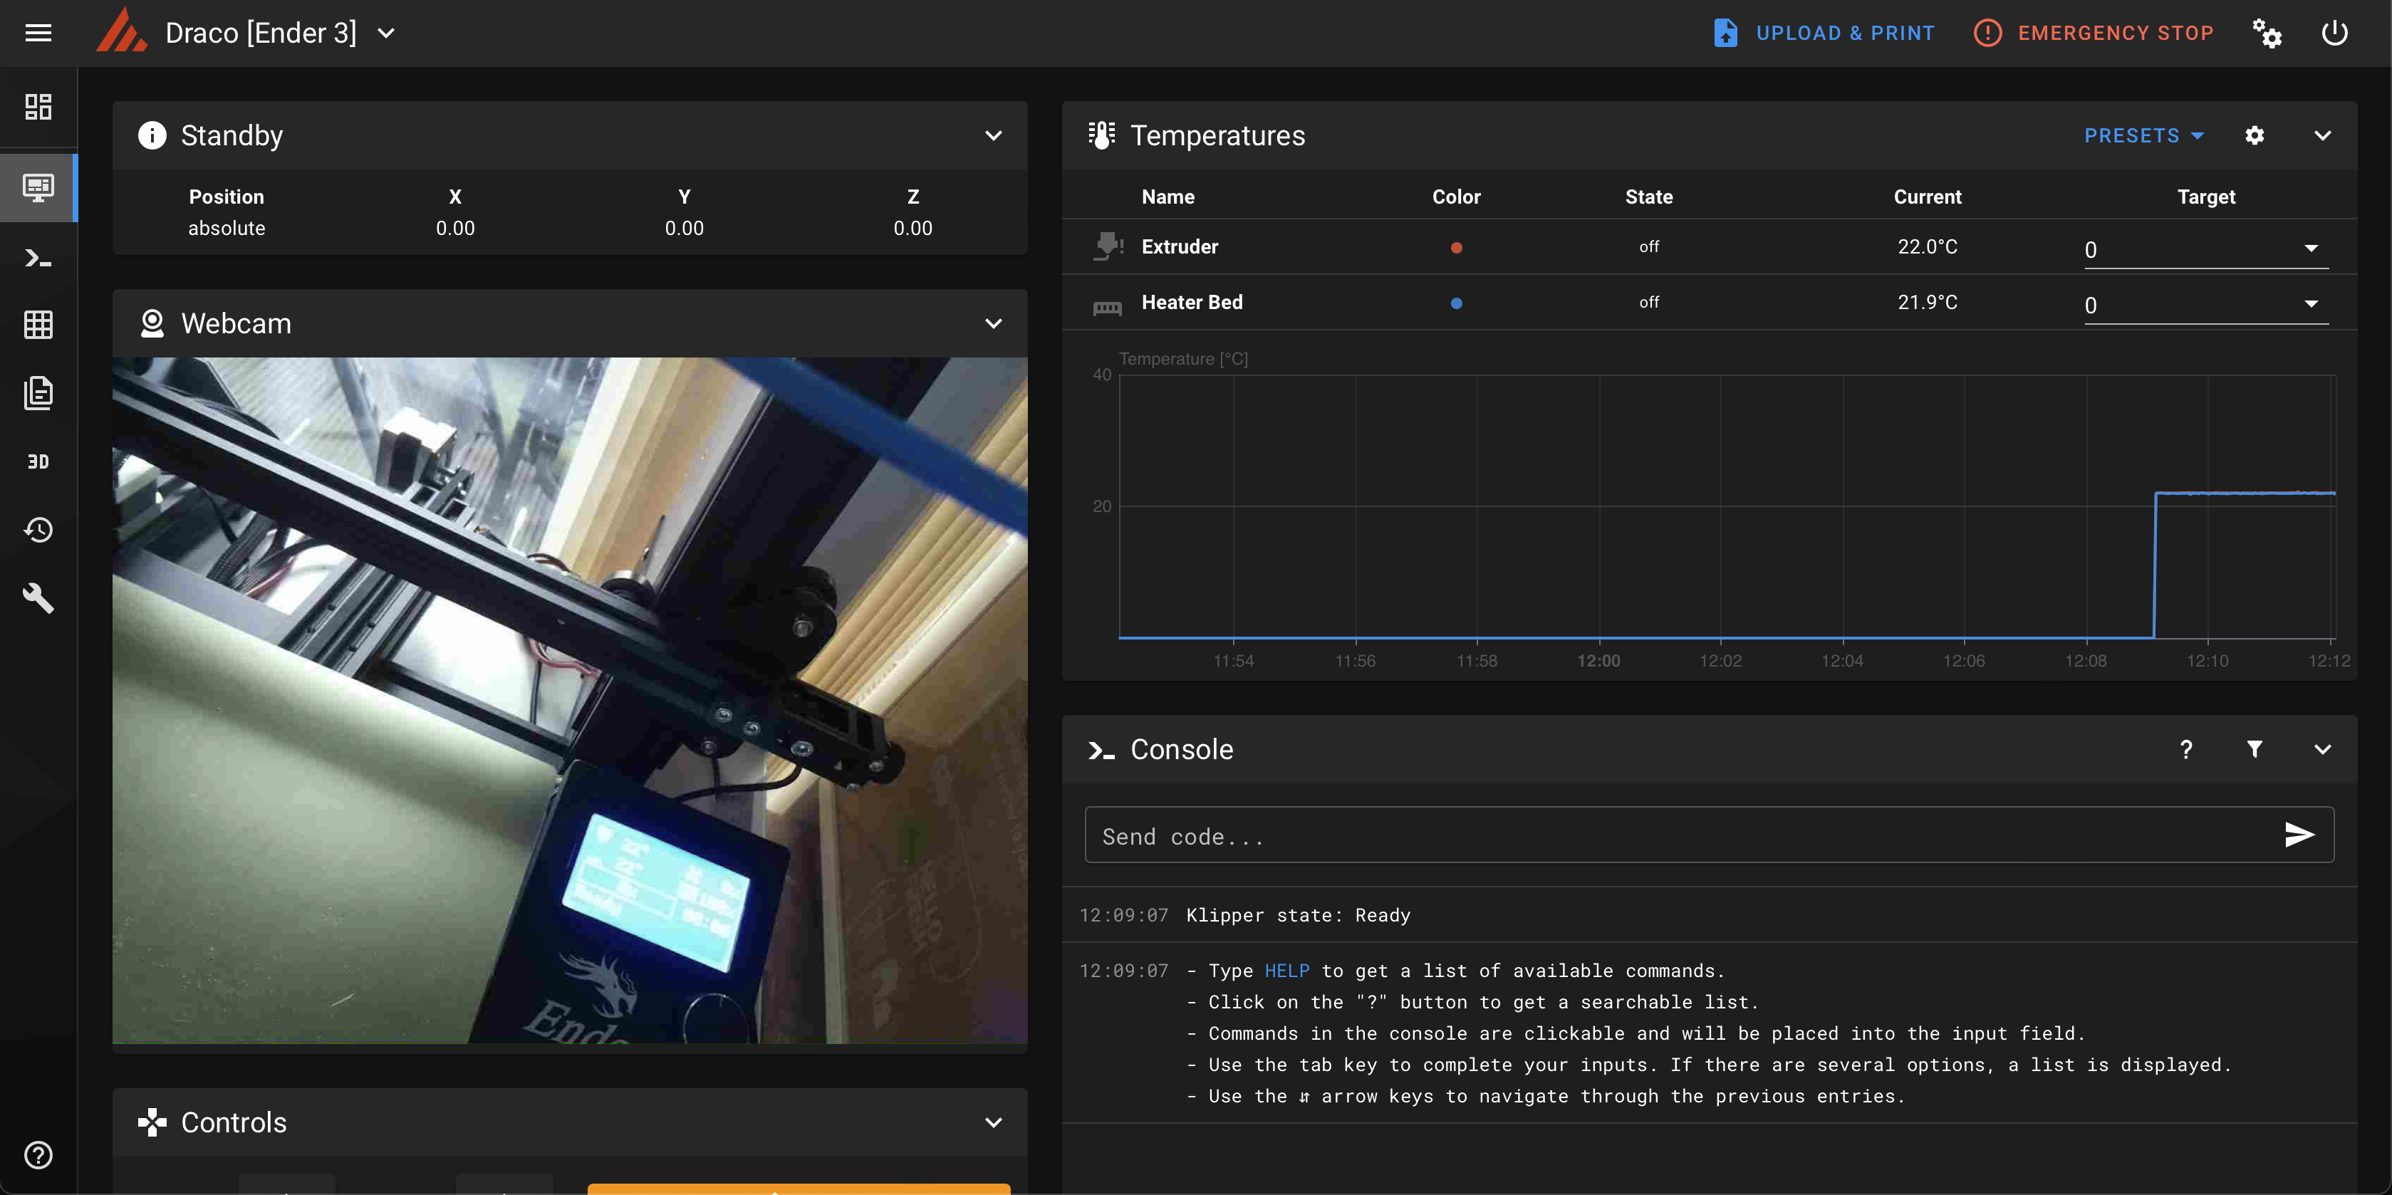
Task: Open G-Code Files page in sidebar
Action: tap(38, 394)
